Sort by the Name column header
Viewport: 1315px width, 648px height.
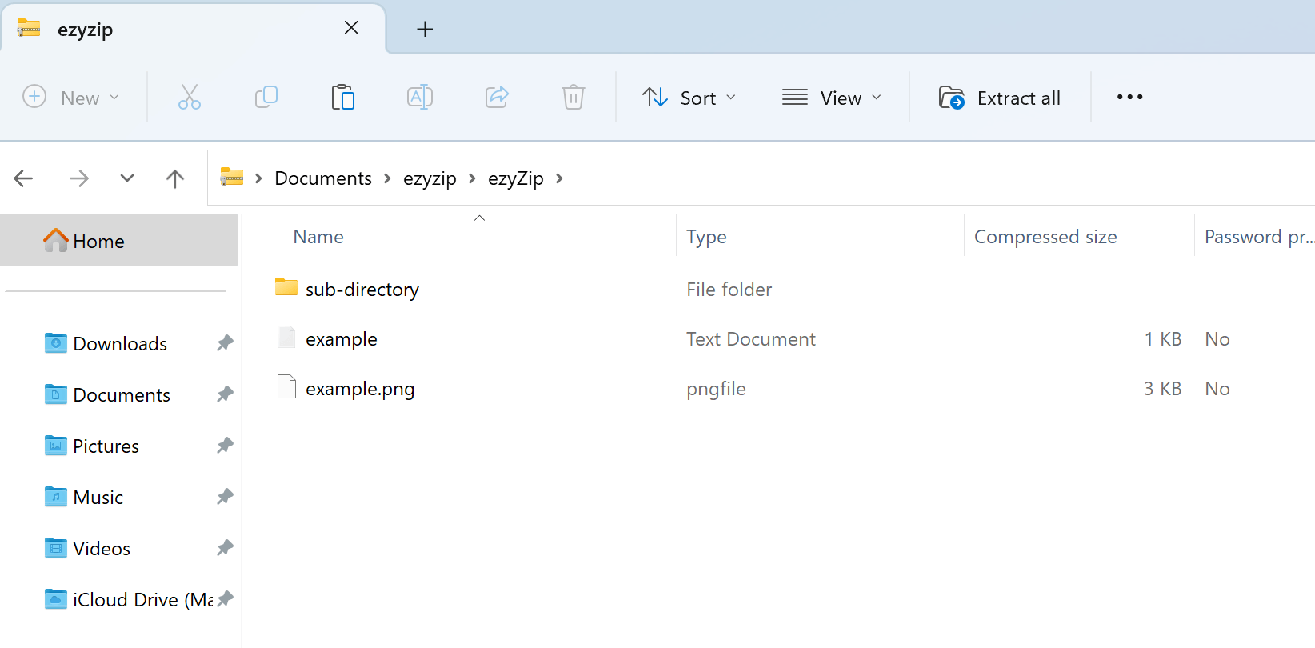tap(318, 237)
